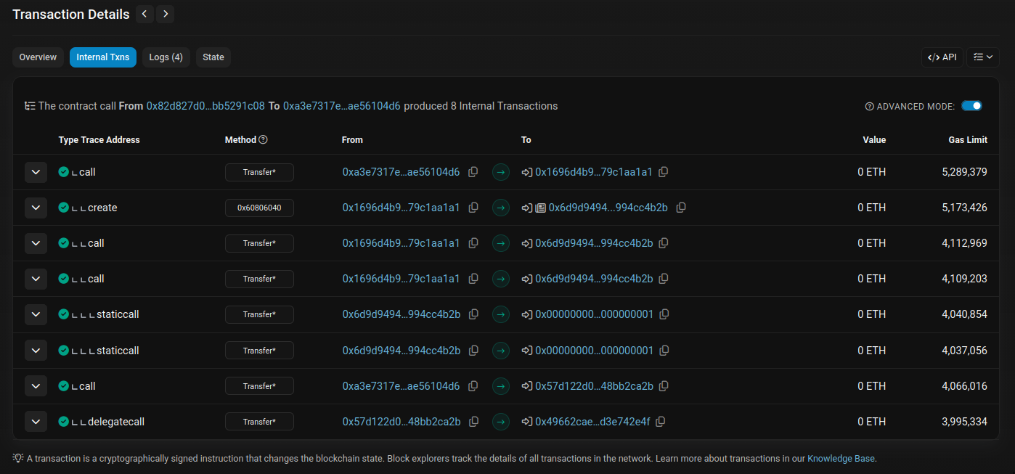Viewport: 1015px width, 474px height.
Task: Click gas limit value 3,995,334
Action: (964, 422)
